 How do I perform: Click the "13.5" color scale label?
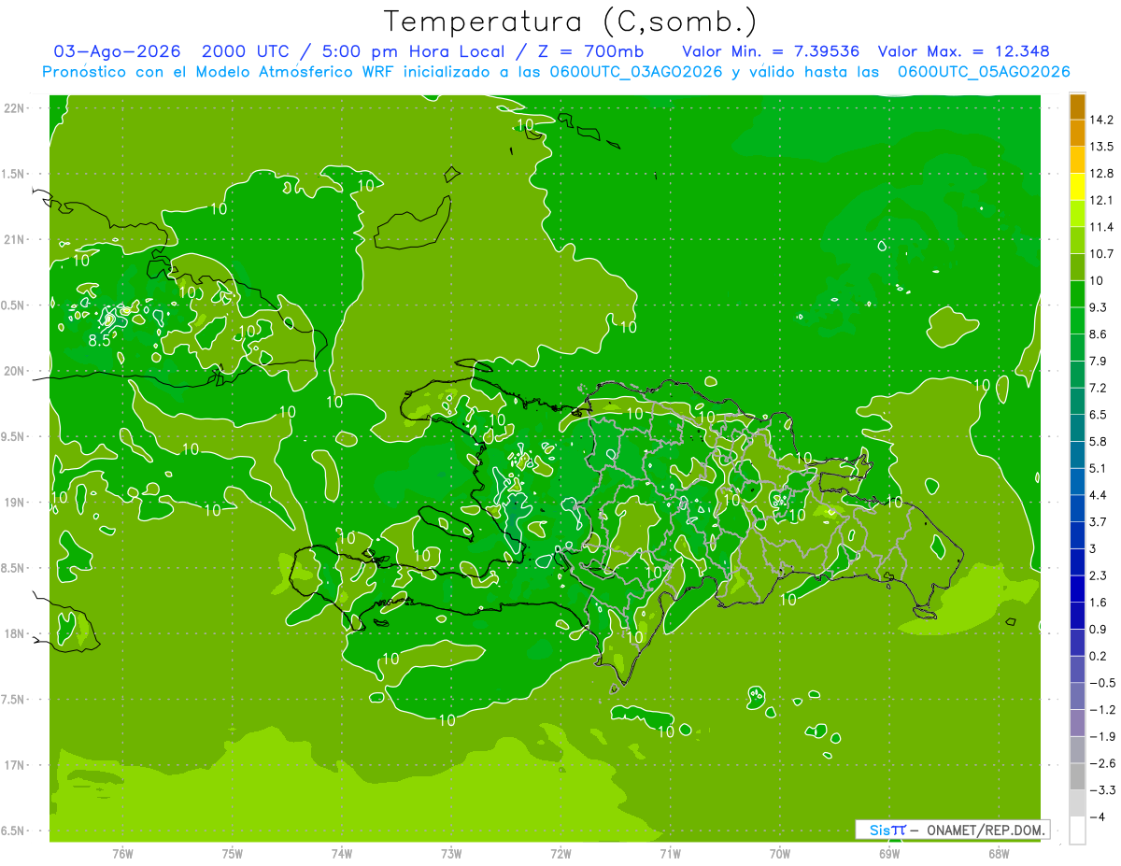pos(1101,147)
